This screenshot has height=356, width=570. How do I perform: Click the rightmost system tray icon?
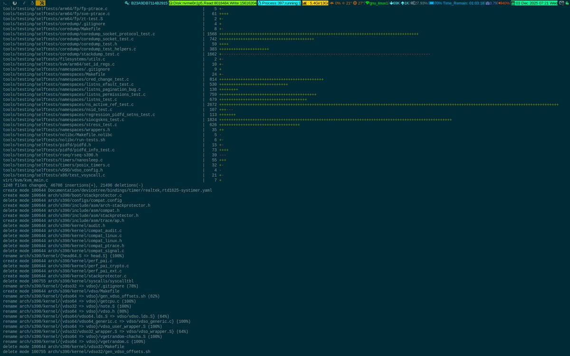click(x=567, y=3)
